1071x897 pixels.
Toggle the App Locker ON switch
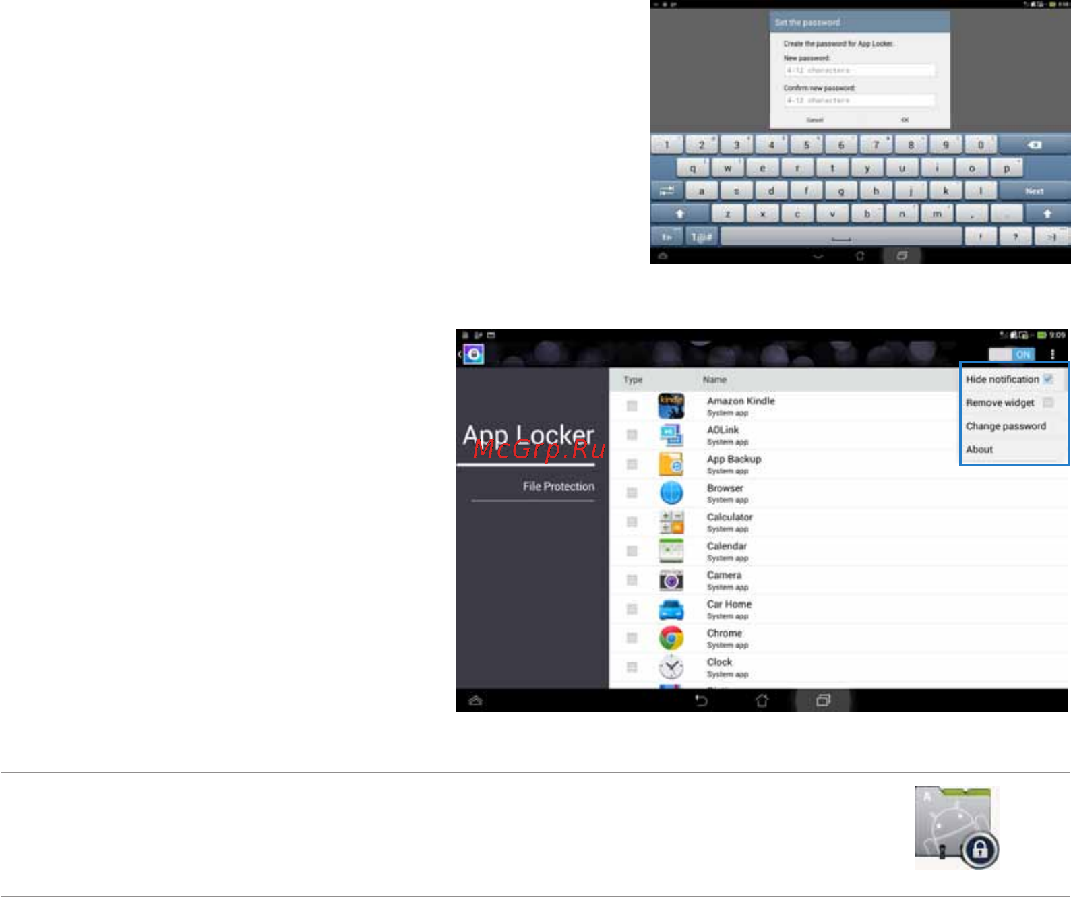pos(1012,354)
